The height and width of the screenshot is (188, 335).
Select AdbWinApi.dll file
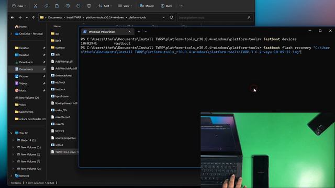tap(64, 62)
